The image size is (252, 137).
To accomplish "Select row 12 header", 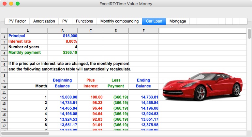I will [x=4, y=97].
